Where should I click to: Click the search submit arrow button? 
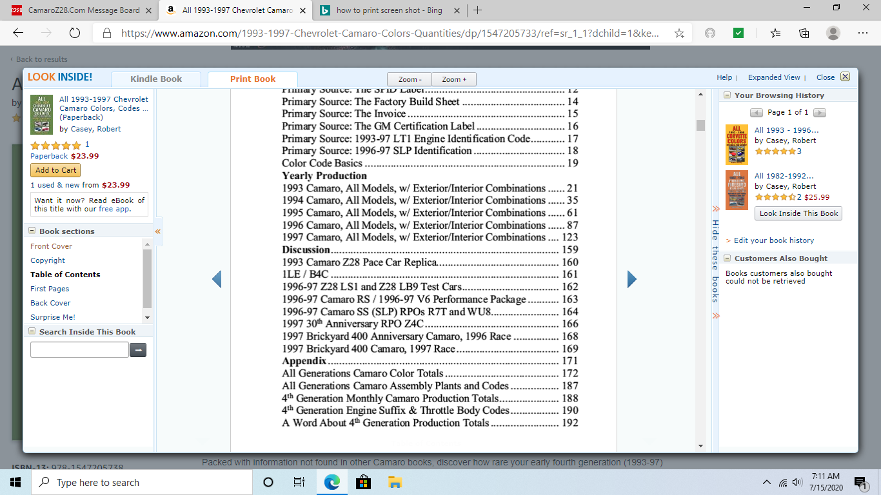[x=138, y=350]
